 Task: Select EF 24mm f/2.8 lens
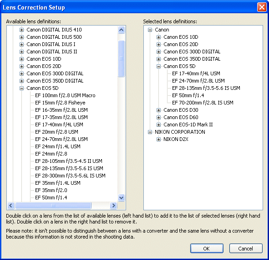point(51,154)
